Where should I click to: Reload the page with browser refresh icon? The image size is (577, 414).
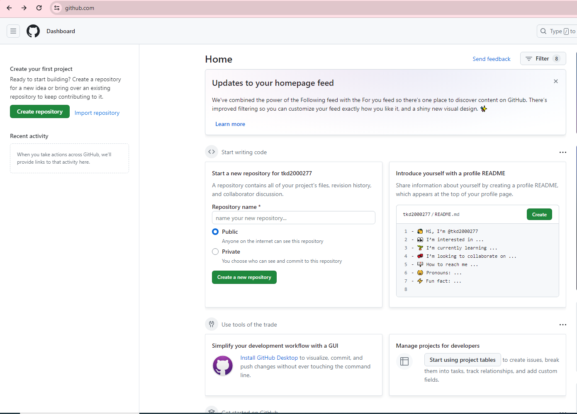tap(39, 8)
